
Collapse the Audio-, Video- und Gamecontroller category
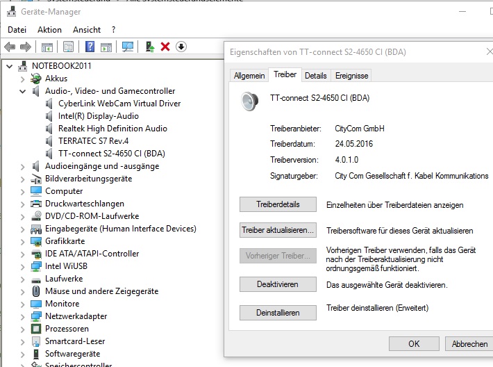coord(22,91)
